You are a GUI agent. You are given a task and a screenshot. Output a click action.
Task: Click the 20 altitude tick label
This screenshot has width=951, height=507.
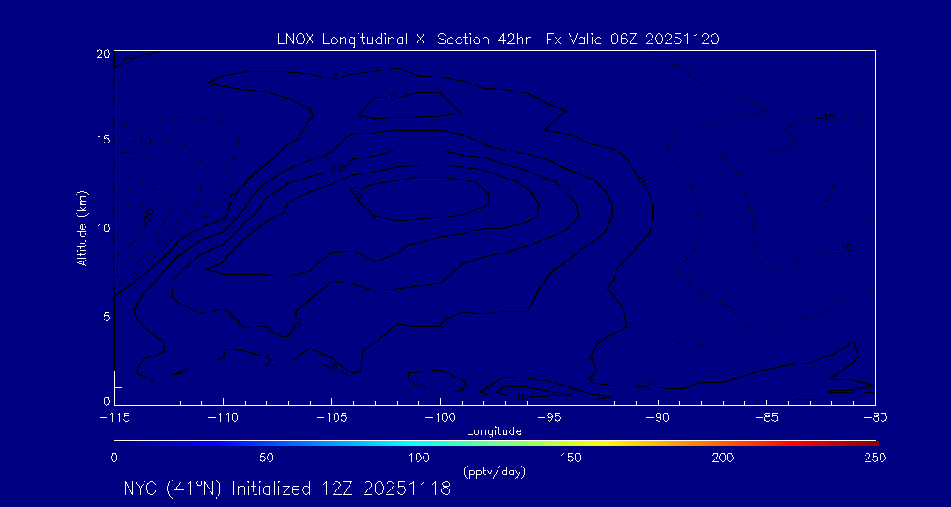tap(103, 54)
